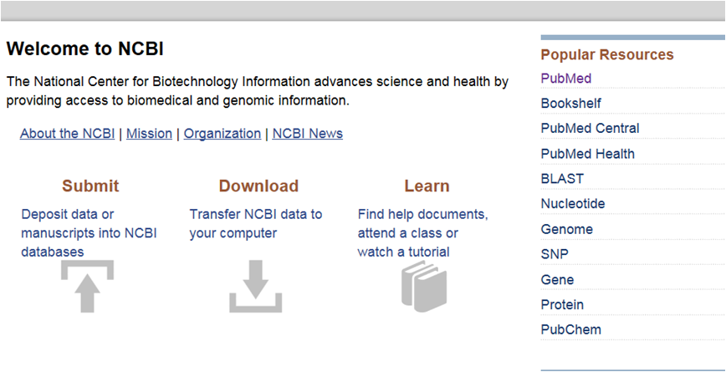Open PubMed from Popular Resources
Screen dimensions: 726x372
(x=566, y=79)
